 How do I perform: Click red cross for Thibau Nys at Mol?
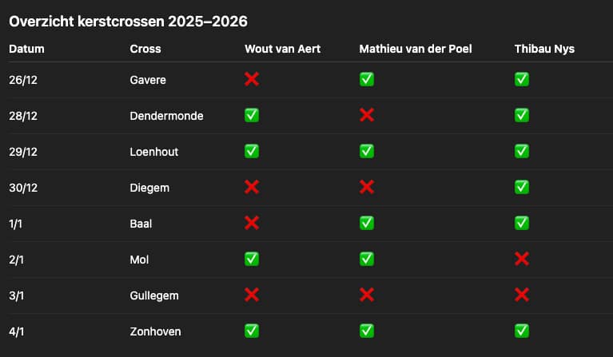point(522,259)
